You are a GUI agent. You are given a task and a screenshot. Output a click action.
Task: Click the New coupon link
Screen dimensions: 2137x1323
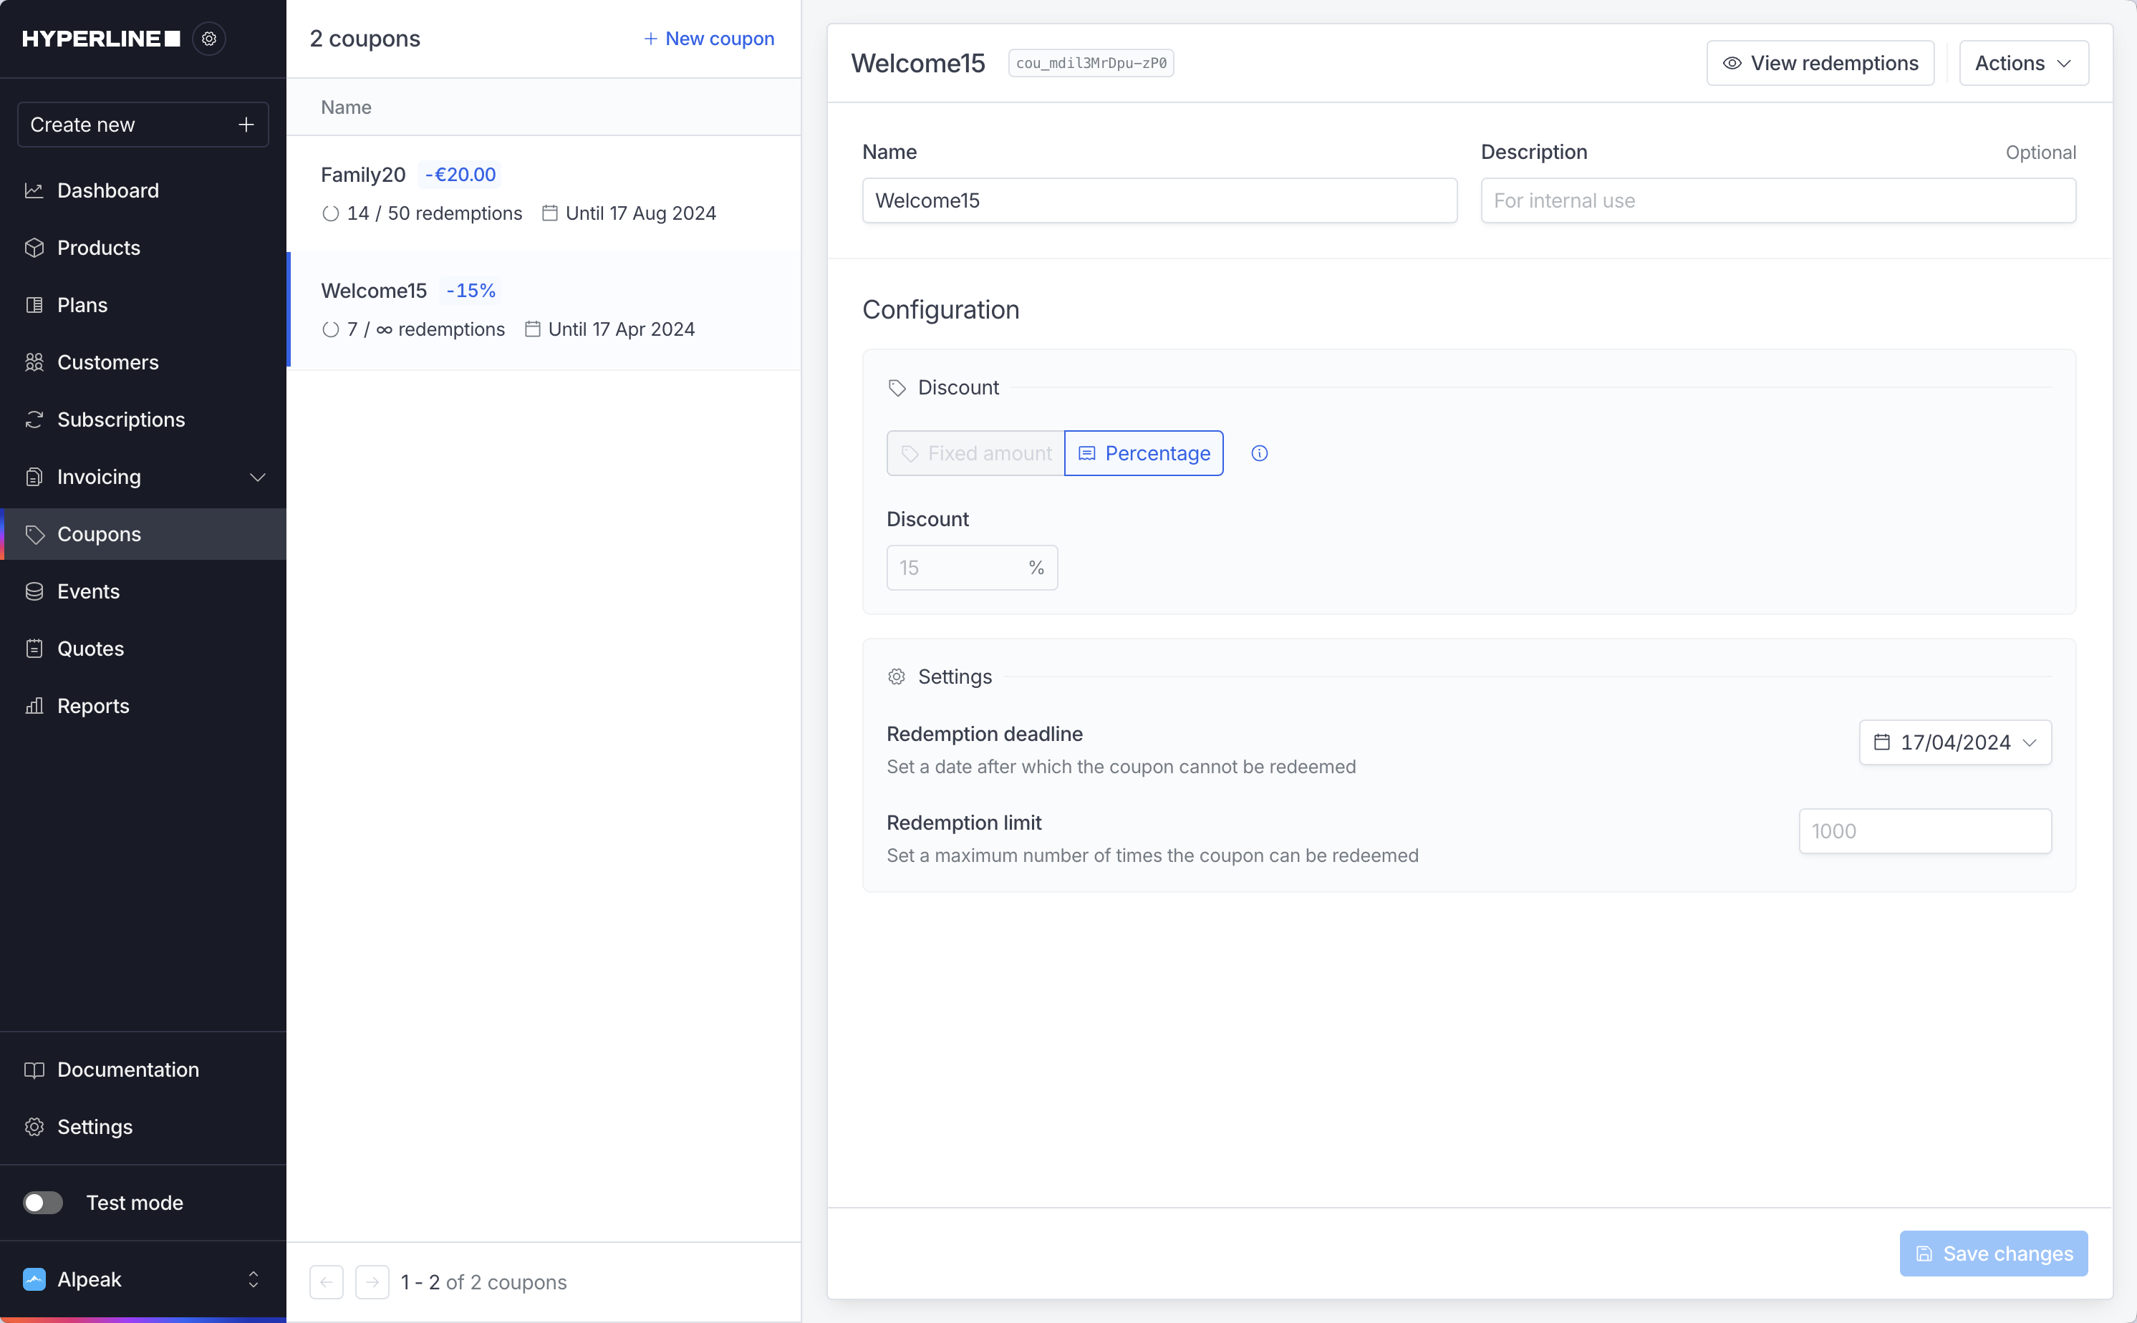[x=708, y=39]
